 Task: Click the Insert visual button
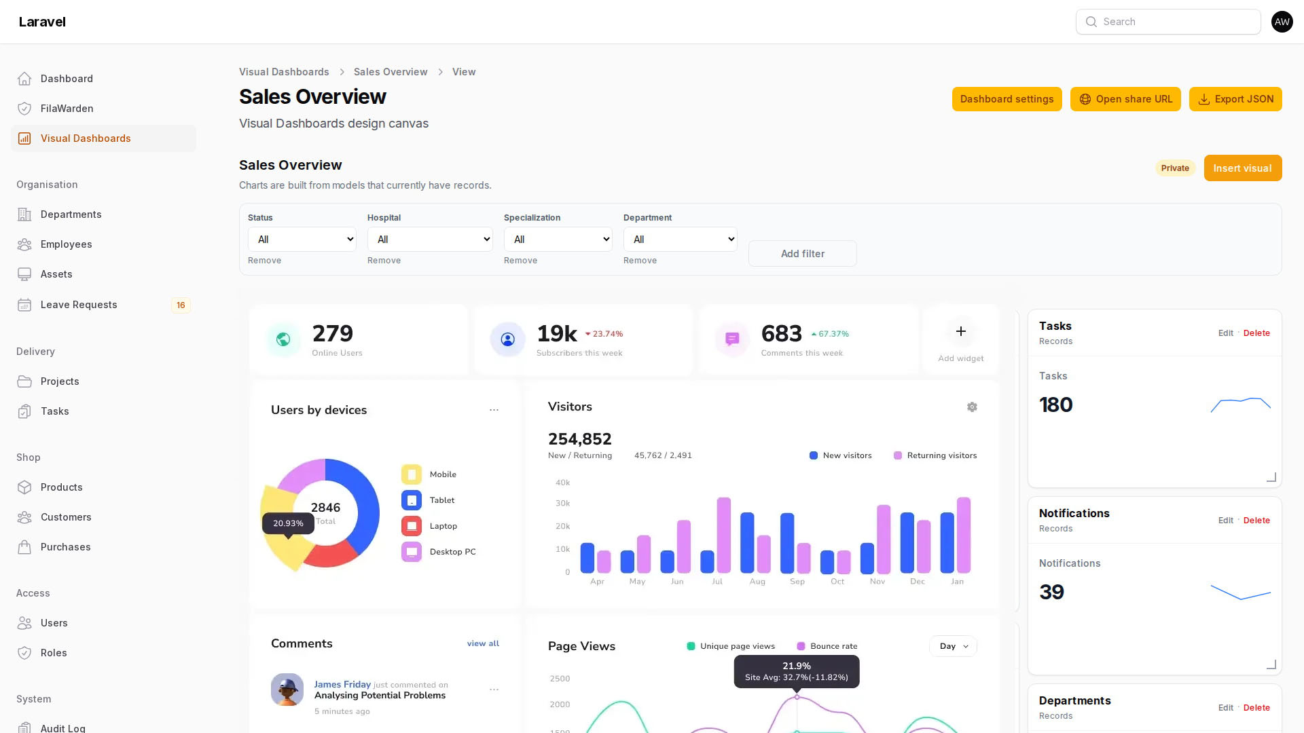(x=1243, y=168)
